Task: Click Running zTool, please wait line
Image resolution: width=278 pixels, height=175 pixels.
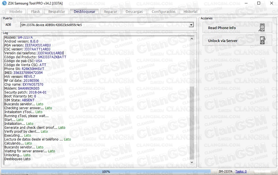Action: click(x=27, y=116)
